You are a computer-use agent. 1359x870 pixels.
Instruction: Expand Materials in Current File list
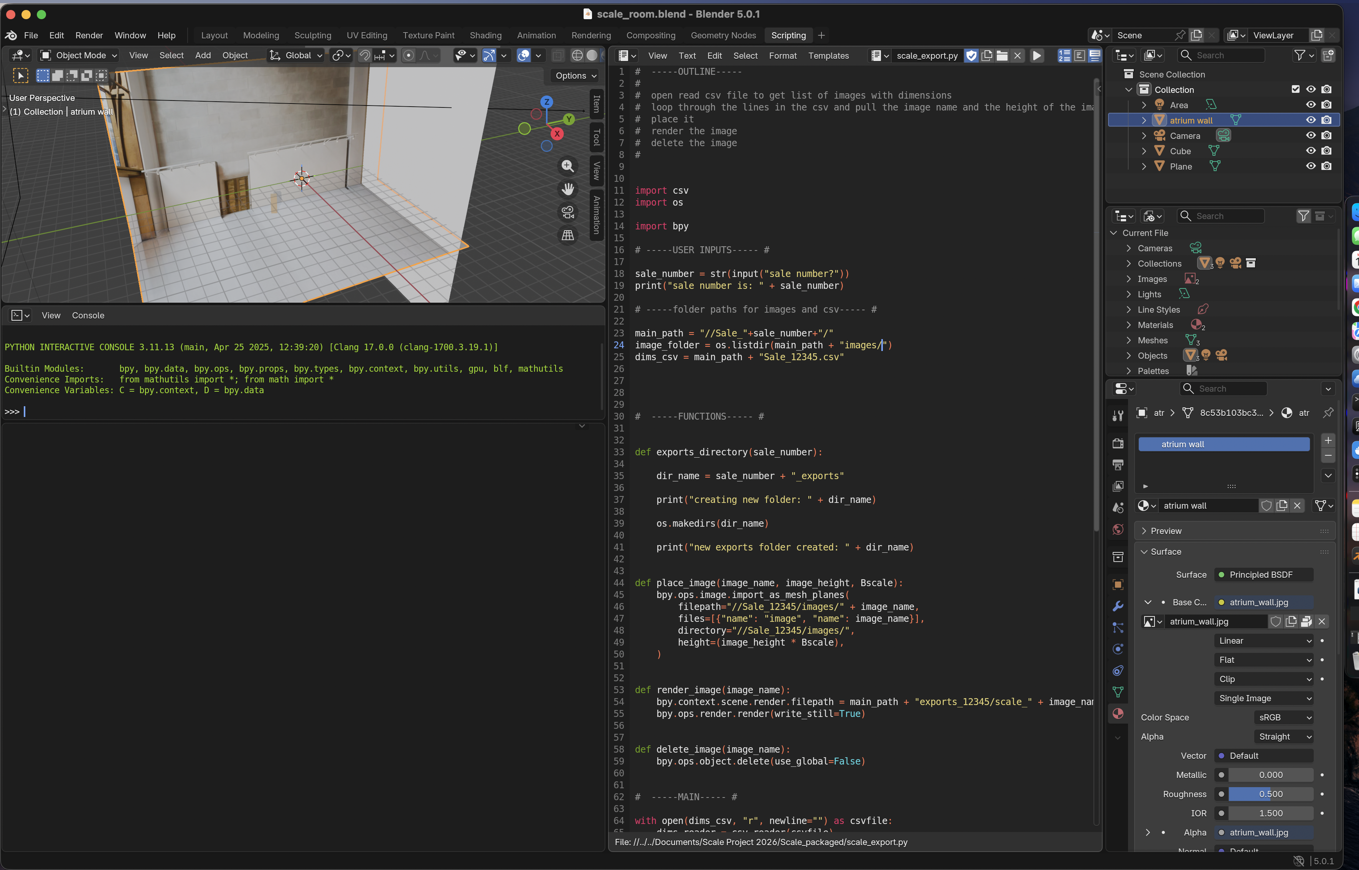click(x=1128, y=325)
